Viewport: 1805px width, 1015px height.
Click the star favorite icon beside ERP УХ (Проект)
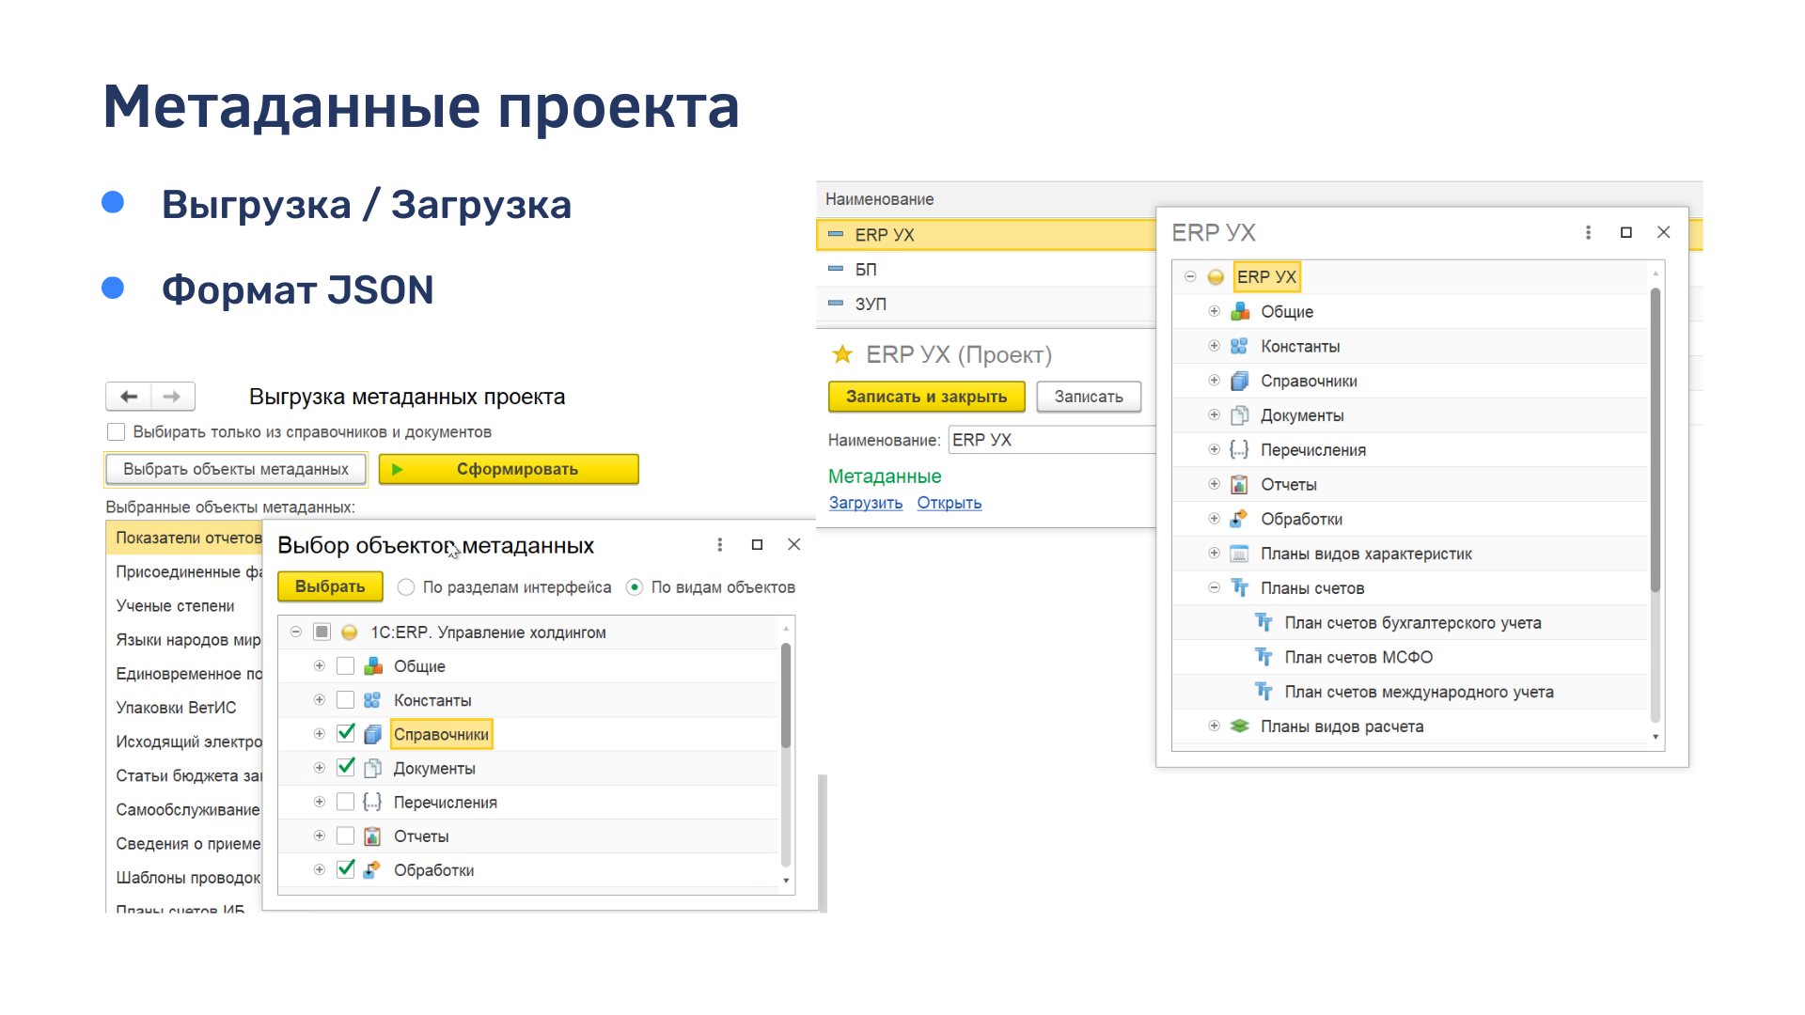(x=841, y=354)
